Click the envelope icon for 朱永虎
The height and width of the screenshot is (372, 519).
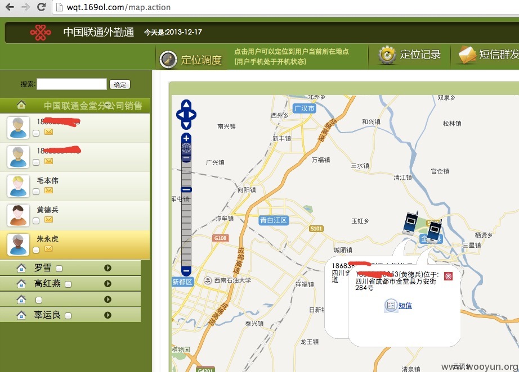pyautogui.click(x=48, y=248)
